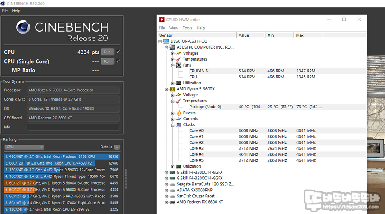Click the Fans icon
Viewport: 385px width, 214px height.
pyautogui.click(x=179, y=65)
